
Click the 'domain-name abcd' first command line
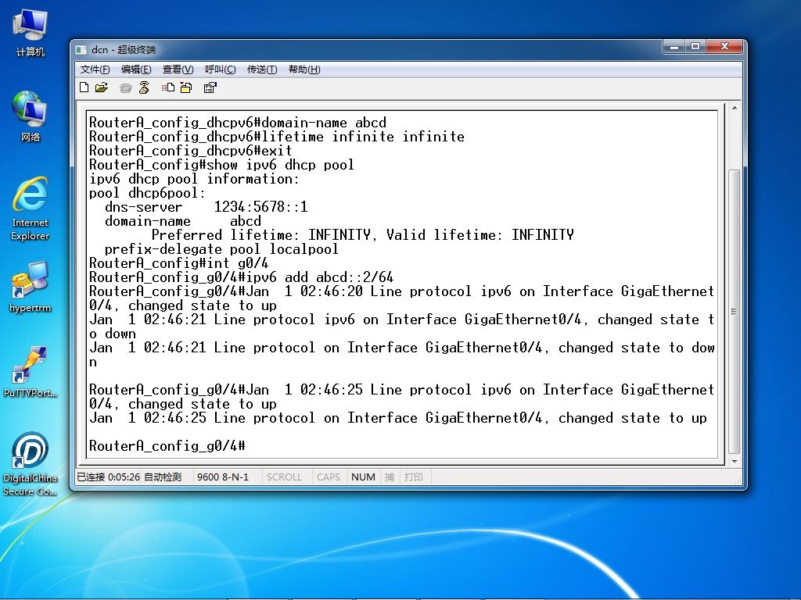click(x=238, y=123)
